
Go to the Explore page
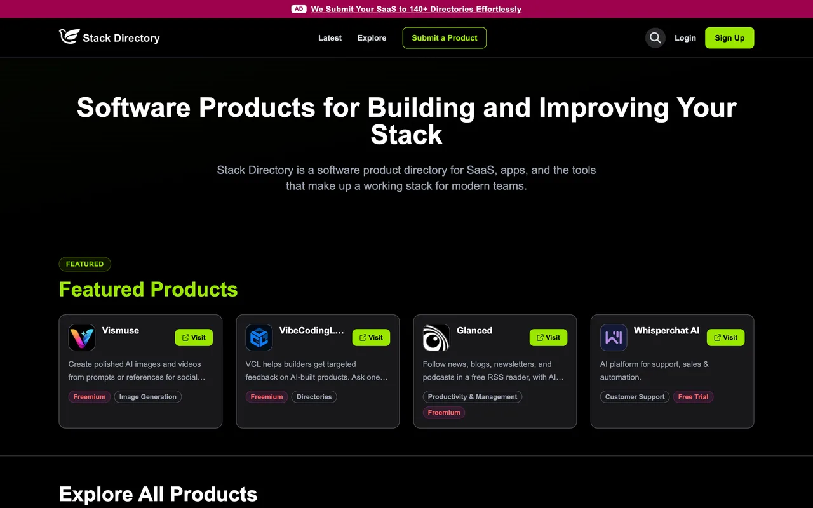point(372,38)
